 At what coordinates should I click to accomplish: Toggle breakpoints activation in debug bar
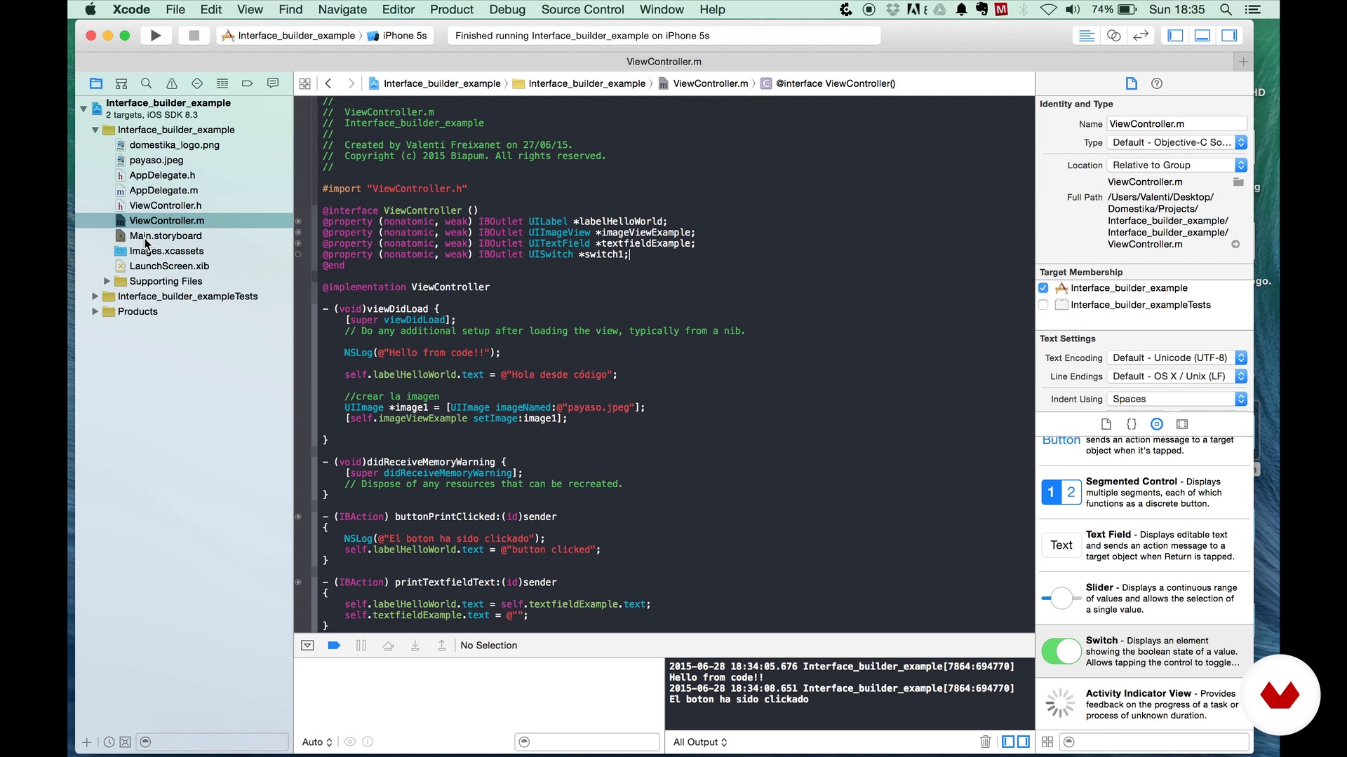tap(334, 646)
